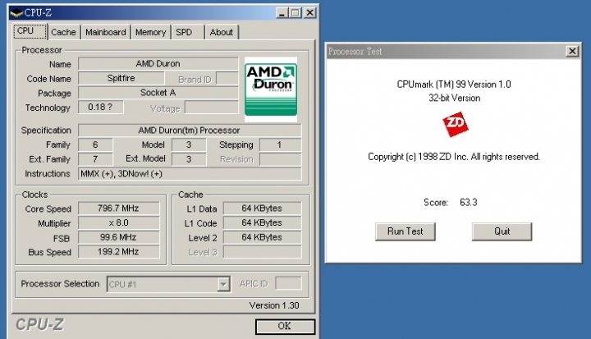Select the Memory tab
591x339 pixels.
click(150, 33)
